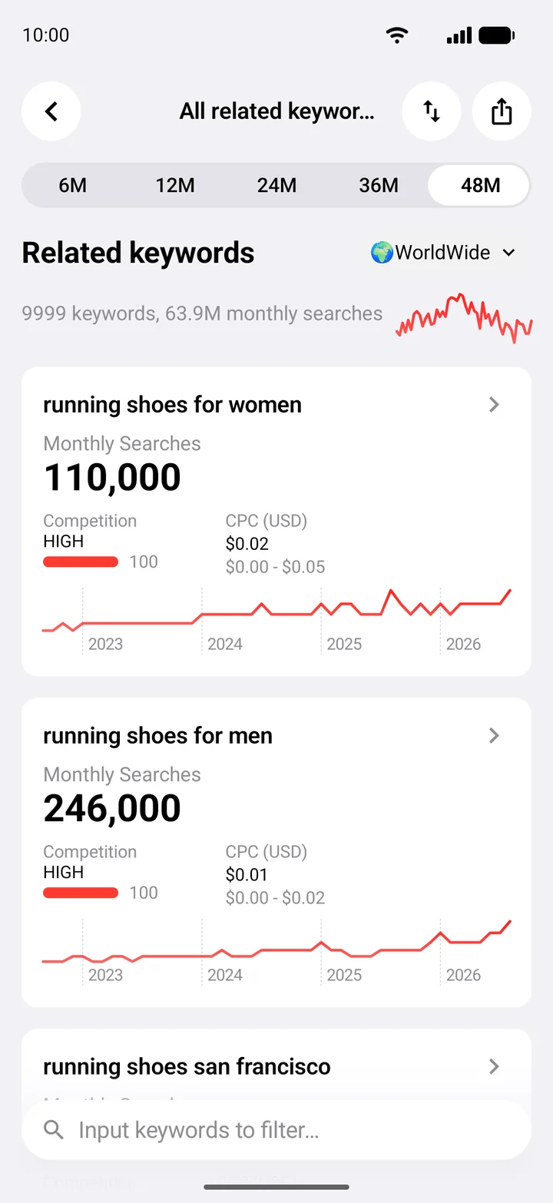Screen dimensions: 553x1203
Task: Click the 110,000 monthly searches value
Action: pyautogui.click(x=112, y=477)
